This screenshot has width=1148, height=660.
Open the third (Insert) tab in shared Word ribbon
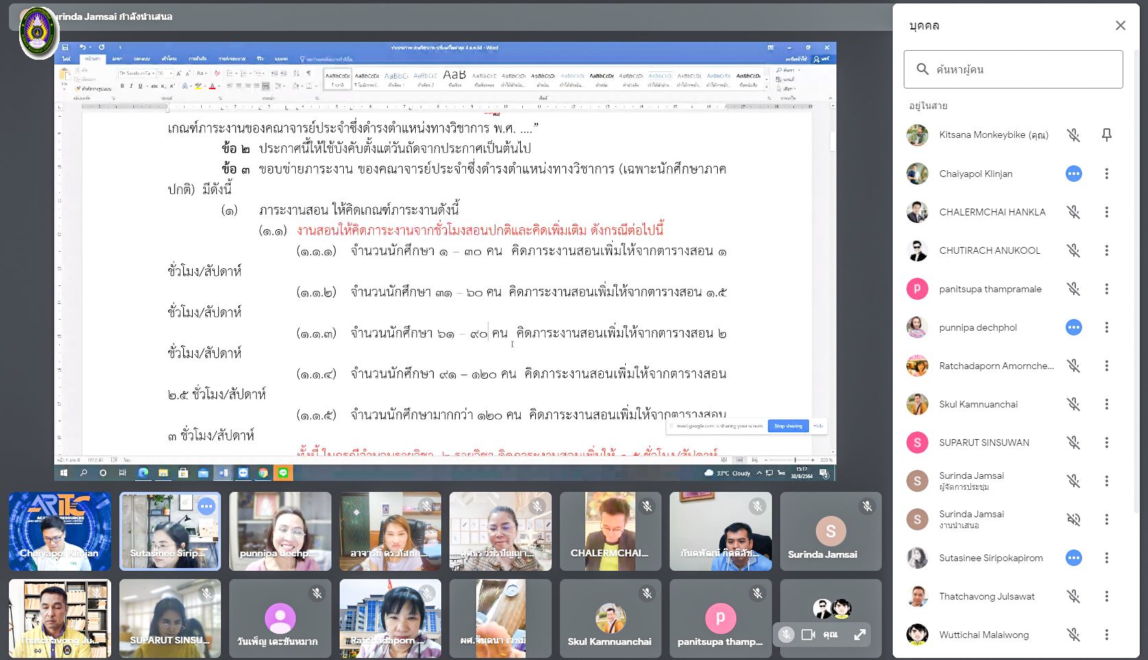click(x=117, y=59)
